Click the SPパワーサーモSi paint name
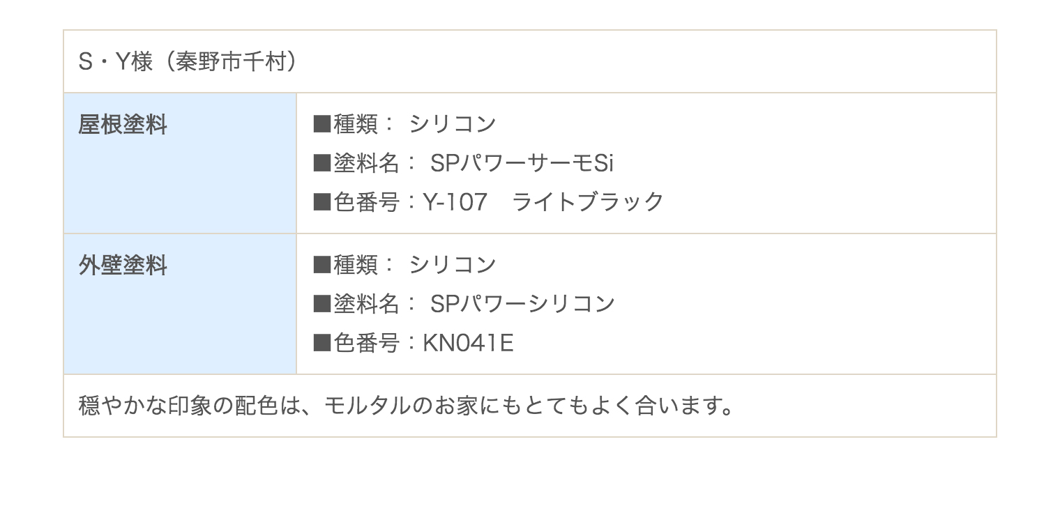 click(522, 163)
